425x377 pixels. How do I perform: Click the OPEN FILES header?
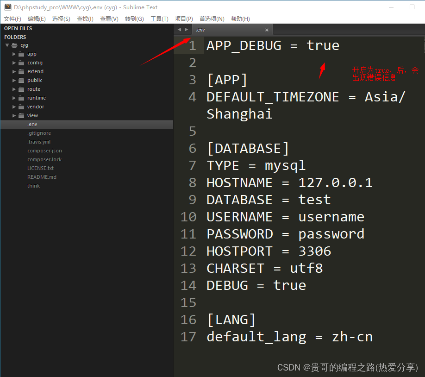point(18,28)
